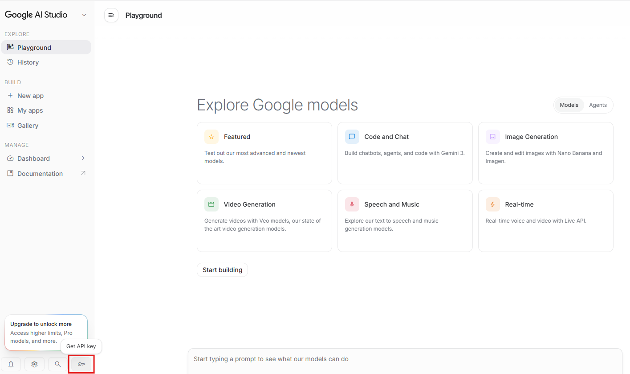Click the EXPLORE section label
The image size is (630, 374).
tap(17, 34)
